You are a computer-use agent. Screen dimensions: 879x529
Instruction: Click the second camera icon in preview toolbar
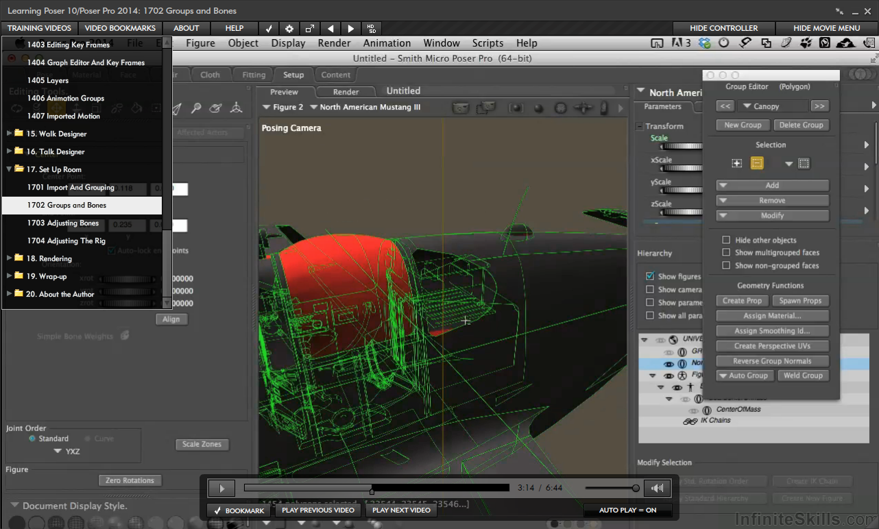(486, 108)
